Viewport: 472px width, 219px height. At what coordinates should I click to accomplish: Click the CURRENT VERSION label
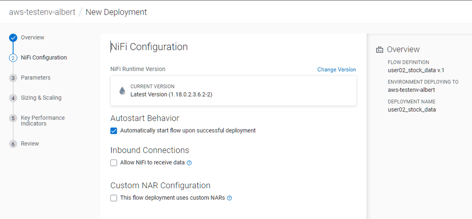pos(152,87)
